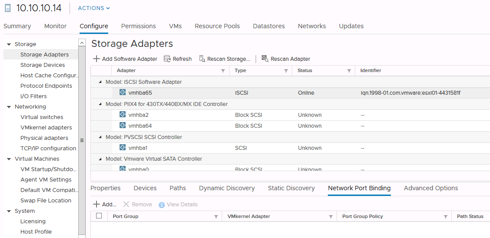
Task: Open the VMs tab
Action: (x=175, y=26)
